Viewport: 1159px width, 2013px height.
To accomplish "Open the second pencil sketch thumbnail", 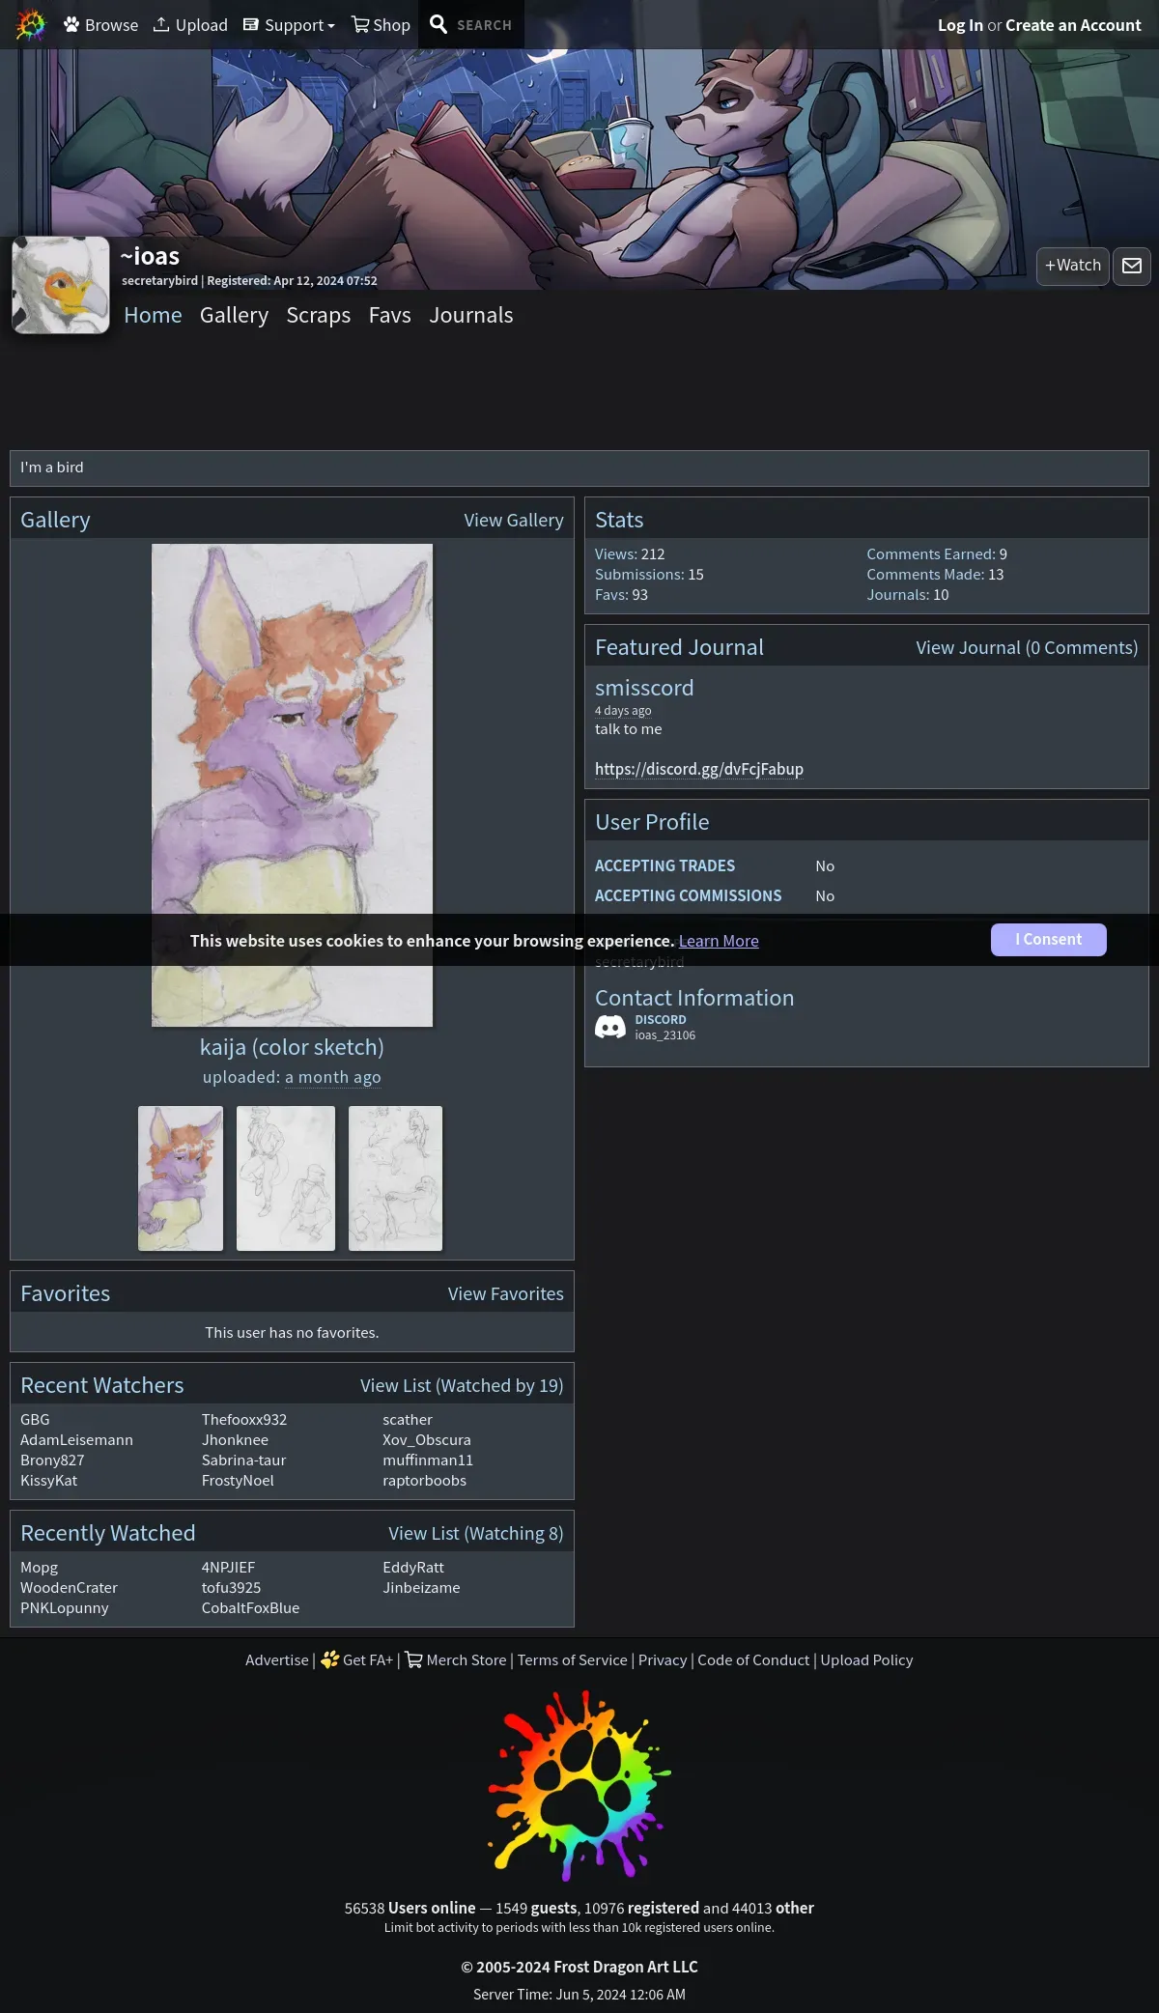I will (x=286, y=1178).
